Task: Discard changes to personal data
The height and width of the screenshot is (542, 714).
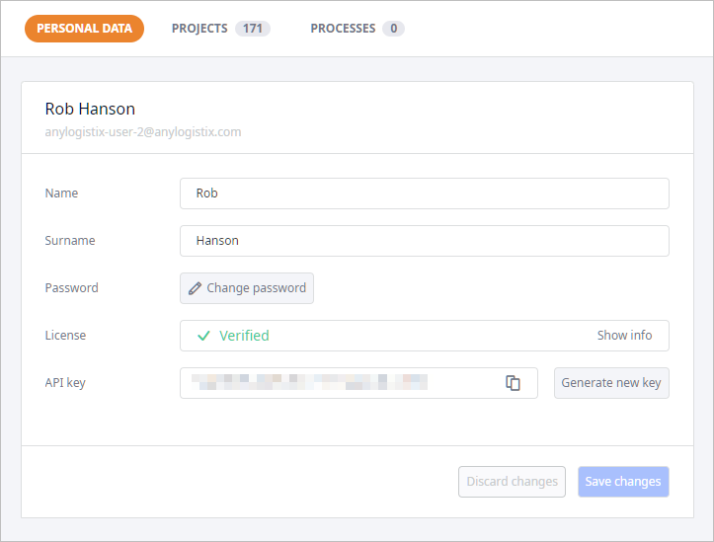Action: 512,482
